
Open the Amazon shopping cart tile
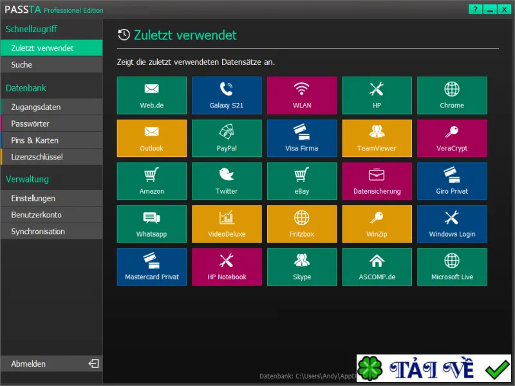coord(152,181)
